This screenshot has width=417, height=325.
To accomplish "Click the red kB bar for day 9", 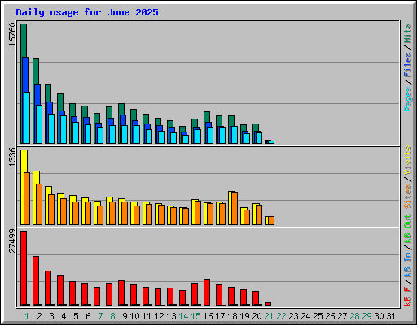I will (121, 292).
